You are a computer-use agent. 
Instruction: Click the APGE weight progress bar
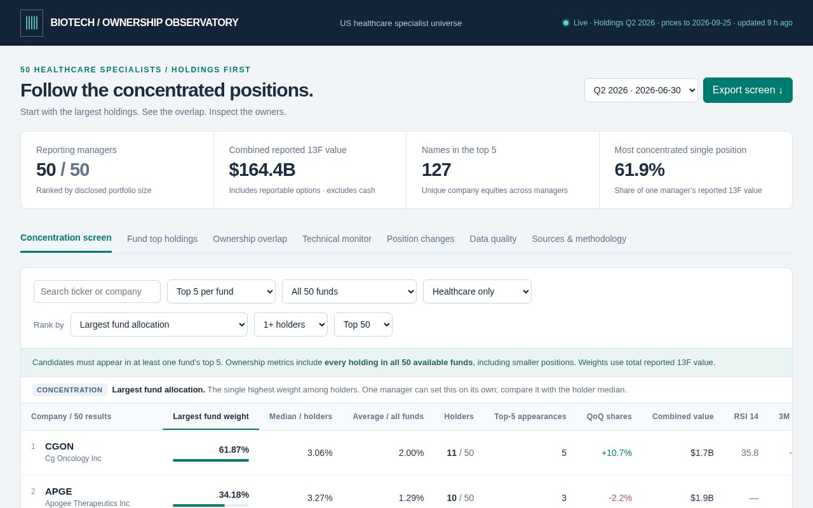[x=211, y=505]
